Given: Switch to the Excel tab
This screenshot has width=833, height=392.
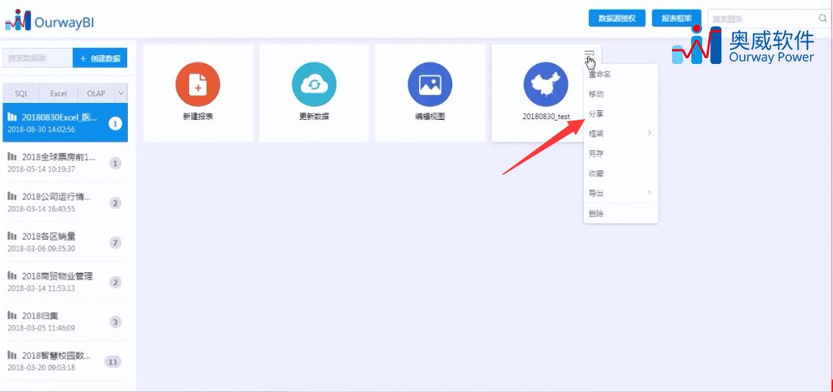Looking at the screenshot, I should click(x=58, y=93).
